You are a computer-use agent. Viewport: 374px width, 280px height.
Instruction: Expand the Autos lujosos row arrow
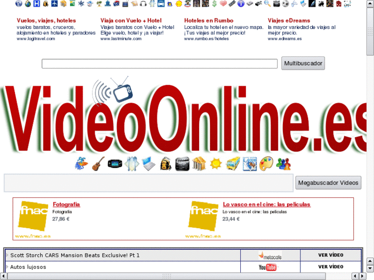pyautogui.click(x=7, y=267)
